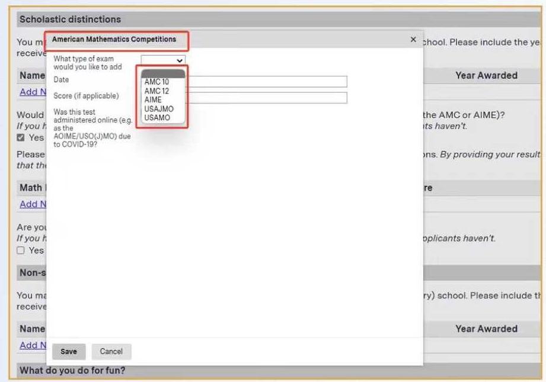Select AMC 10 from exam list
The width and height of the screenshot is (546, 382).
(157, 82)
